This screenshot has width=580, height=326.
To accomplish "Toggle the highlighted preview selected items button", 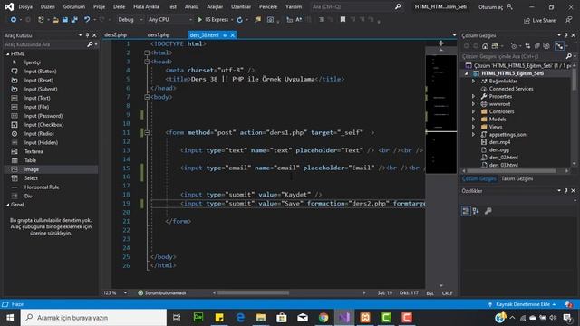I will tap(559, 46).
